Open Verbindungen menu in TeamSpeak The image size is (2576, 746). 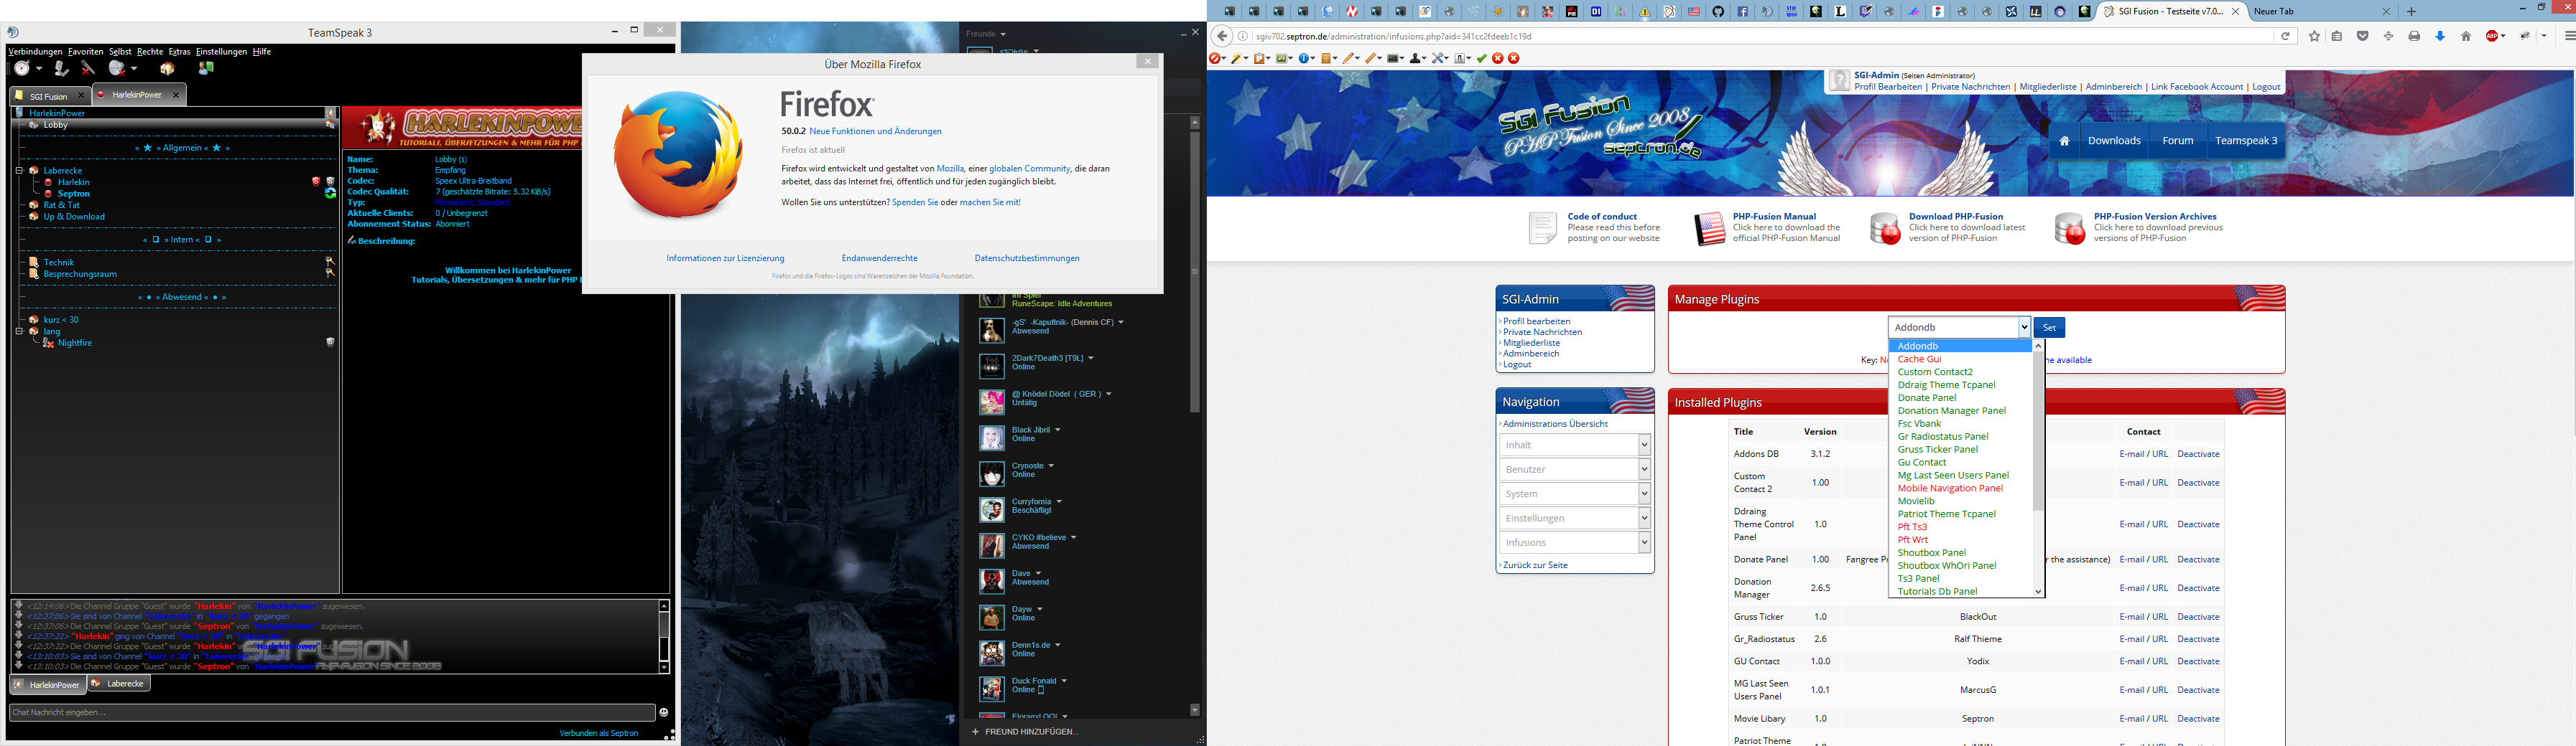(35, 51)
